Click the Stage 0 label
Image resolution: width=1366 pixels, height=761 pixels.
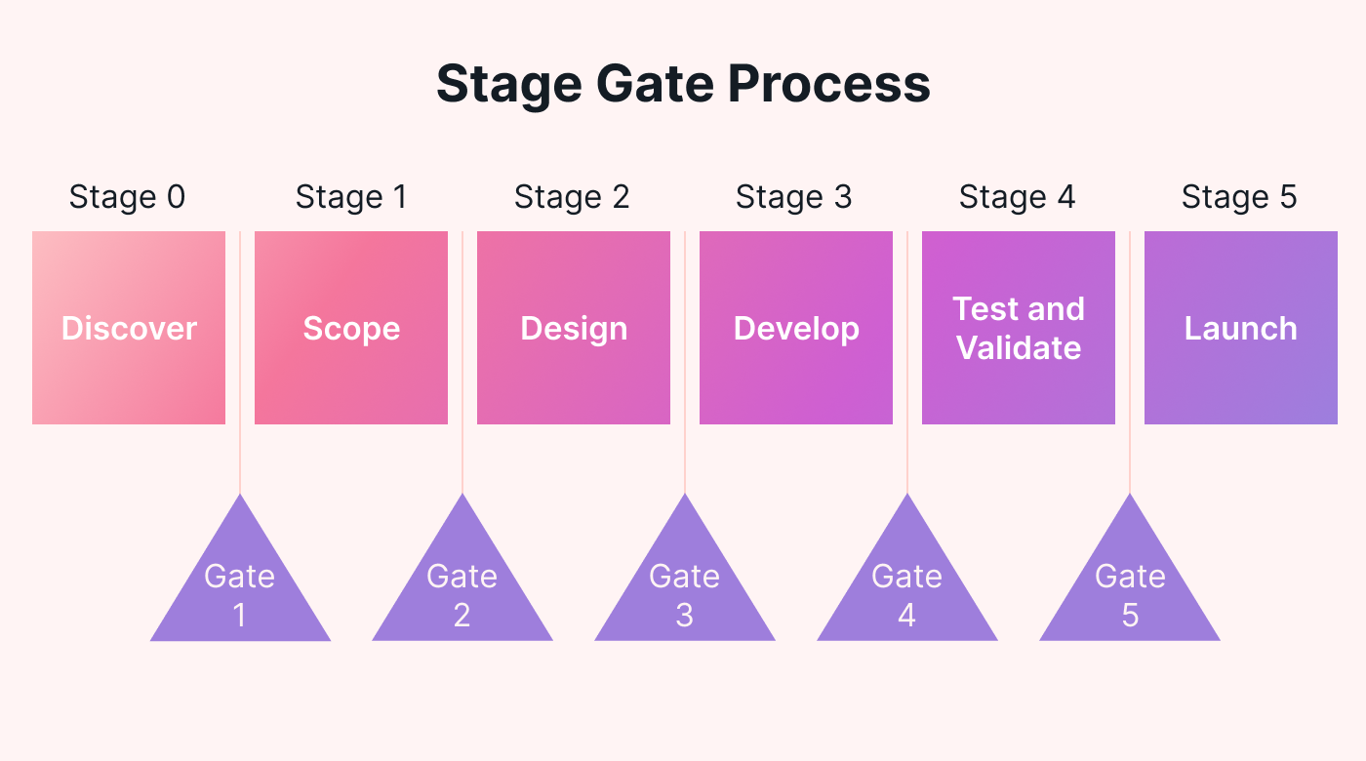coord(127,197)
